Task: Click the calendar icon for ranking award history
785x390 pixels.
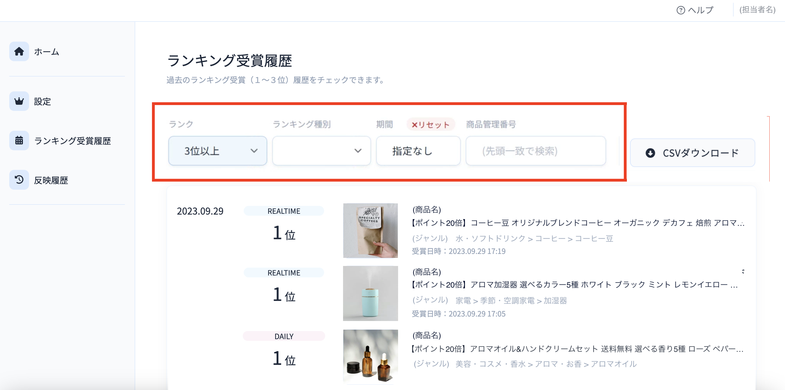Action: click(19, 141)
